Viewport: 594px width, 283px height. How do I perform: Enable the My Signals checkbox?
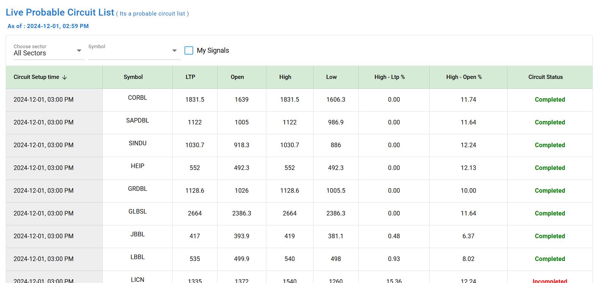pyautogui.click(x=189, y=50)
